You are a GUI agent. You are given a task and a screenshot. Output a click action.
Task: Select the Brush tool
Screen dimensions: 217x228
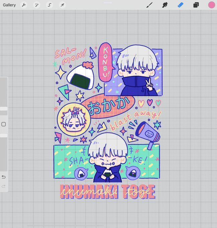pos(149,5)
